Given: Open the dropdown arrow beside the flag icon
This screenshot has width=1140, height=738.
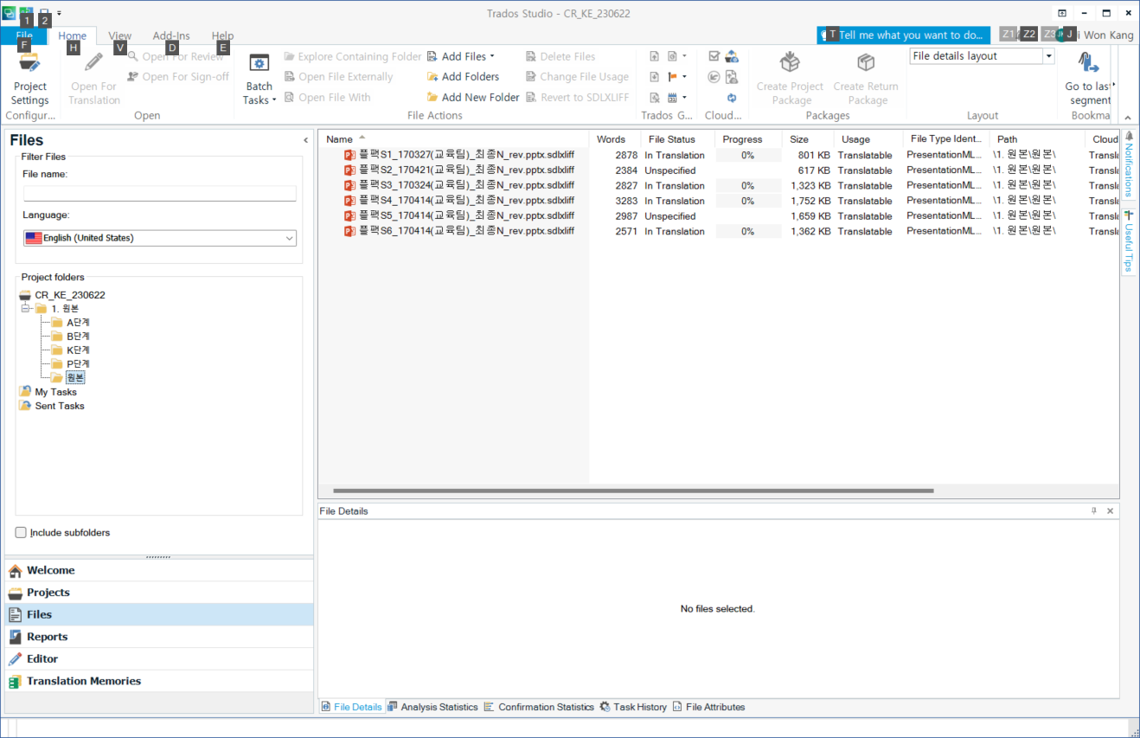Looking at the screenshot, I should [x=684, y=76].
